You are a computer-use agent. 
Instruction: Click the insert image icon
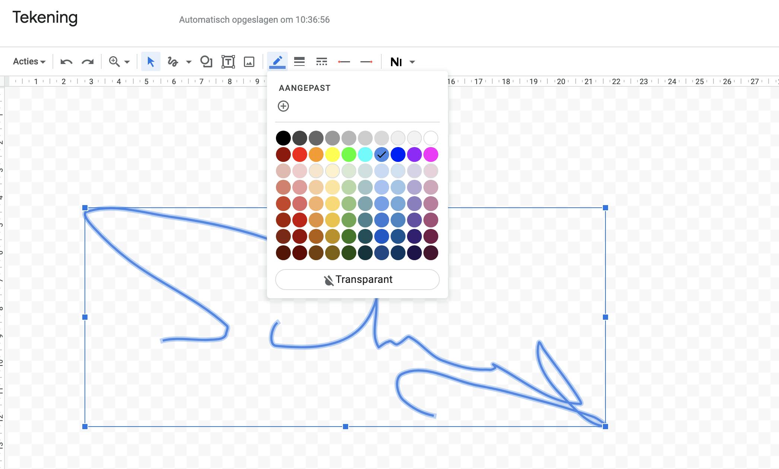pyautogui.click(x=249, y=62)
